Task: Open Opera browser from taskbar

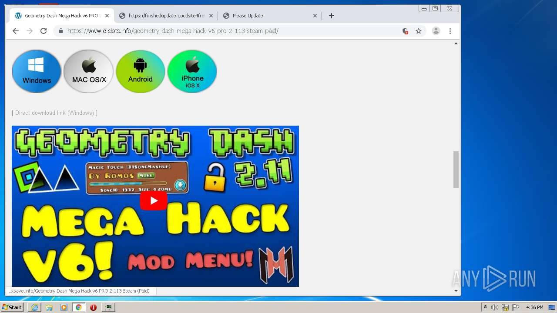Action: [x=93, y=307]
